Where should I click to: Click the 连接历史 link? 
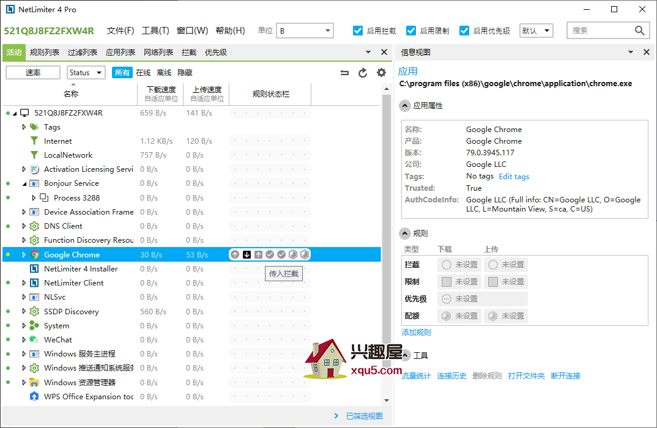[x=451, y=375]
